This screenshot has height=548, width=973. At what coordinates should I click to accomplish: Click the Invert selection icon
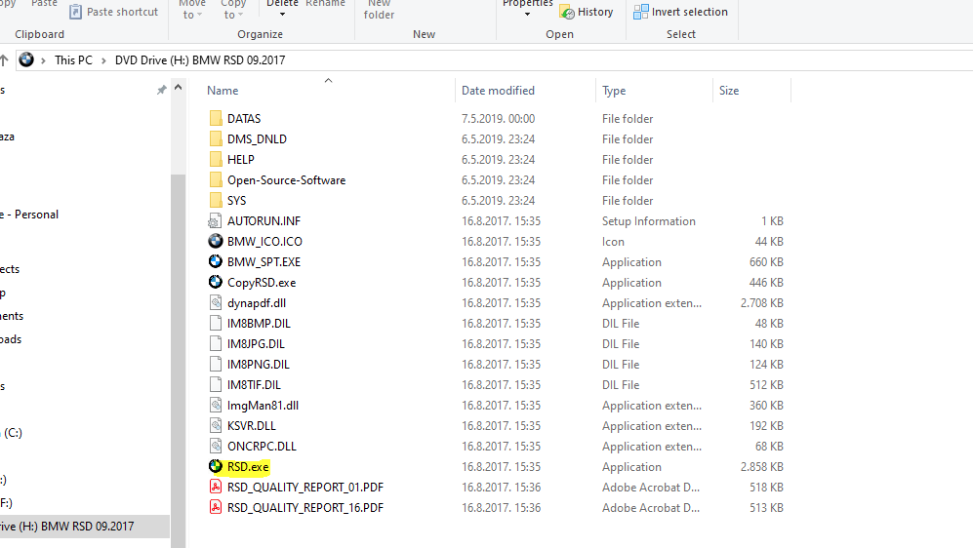tap(641, 12)
